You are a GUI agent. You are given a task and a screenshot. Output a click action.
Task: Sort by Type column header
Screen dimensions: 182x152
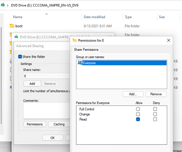[x=128, y=17]
